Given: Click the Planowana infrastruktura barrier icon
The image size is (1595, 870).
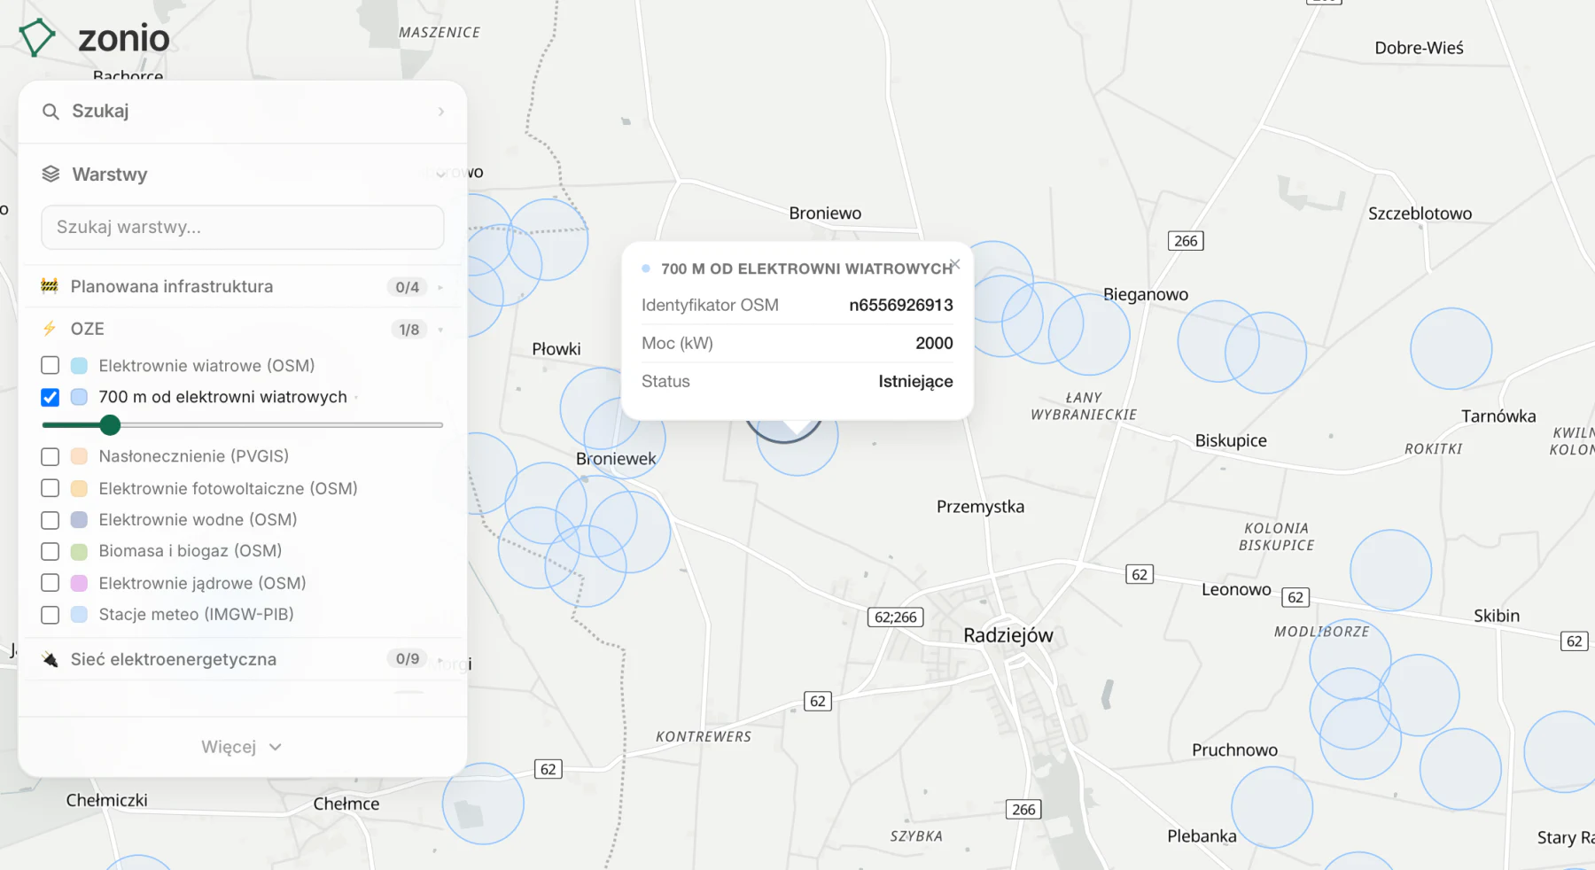Looking at the screenshot, I should coord(50,286).
